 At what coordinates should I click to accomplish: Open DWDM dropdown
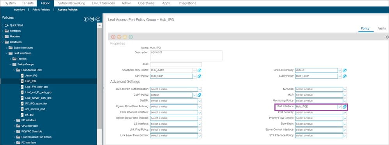200,101
